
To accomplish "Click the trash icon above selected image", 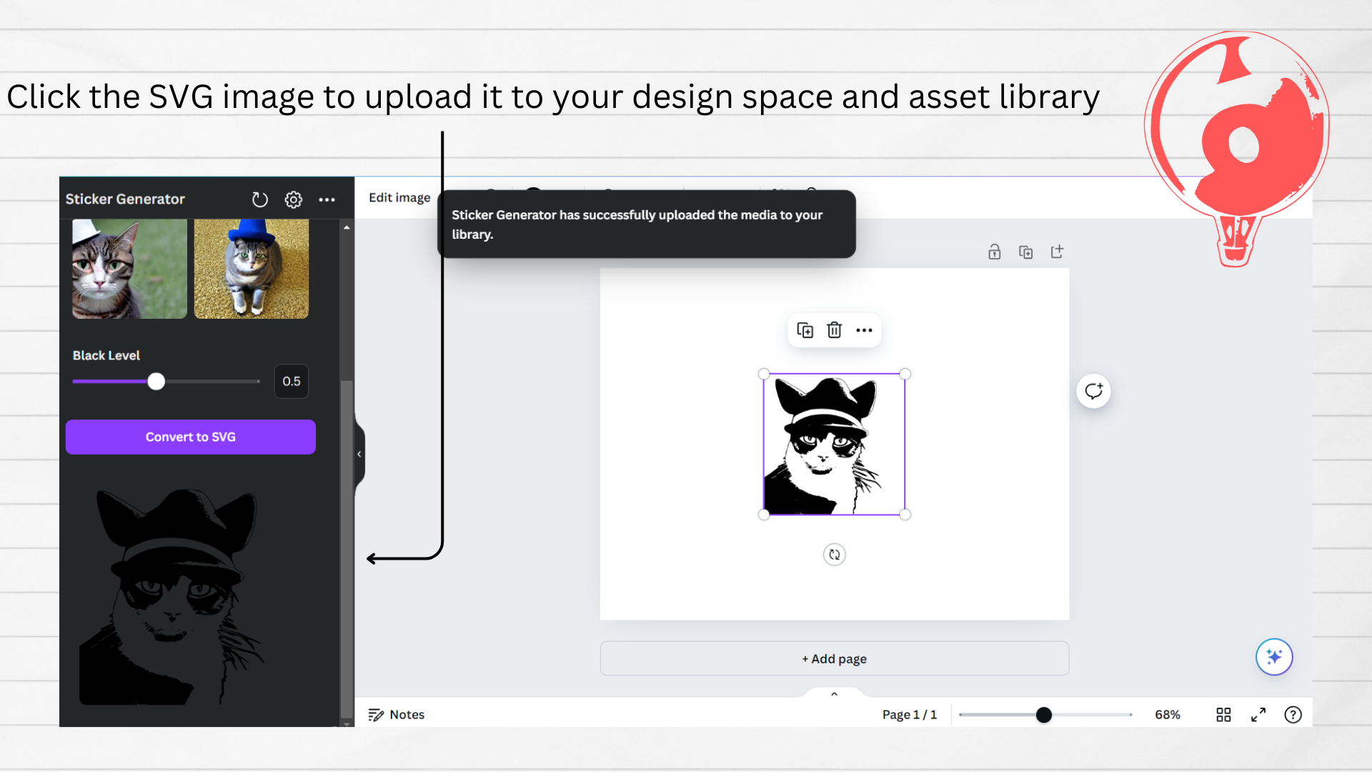I will 834,330.
